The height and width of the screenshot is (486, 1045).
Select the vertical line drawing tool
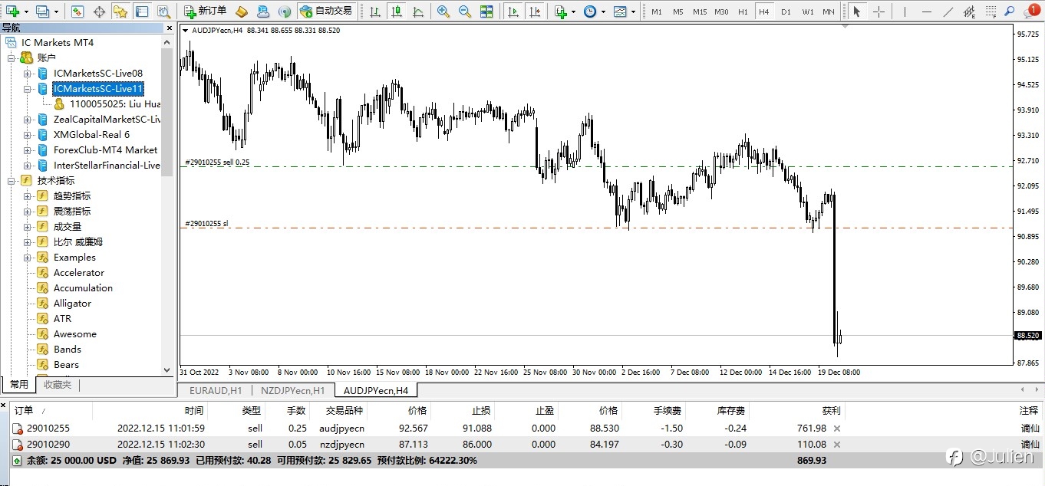[x=905, y=11]
